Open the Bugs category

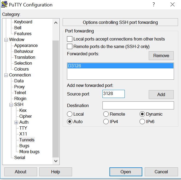24,146
